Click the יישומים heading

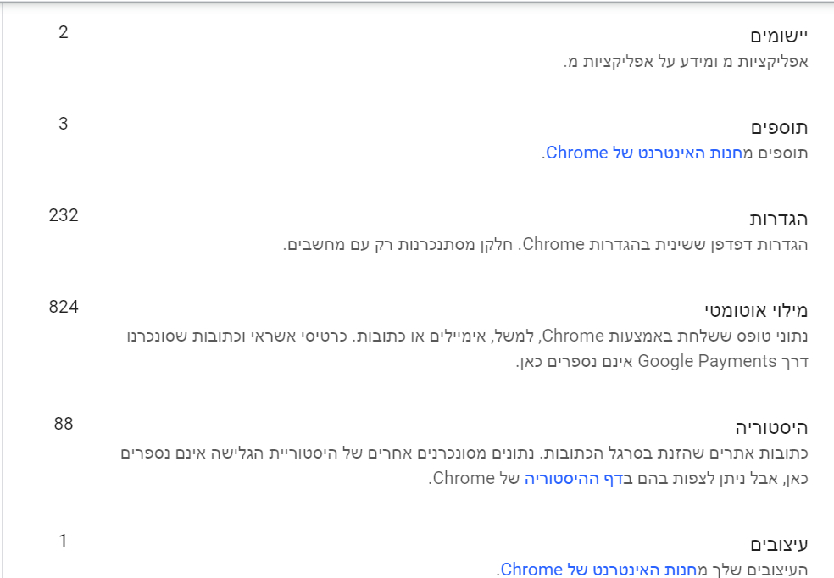point(780,36)
